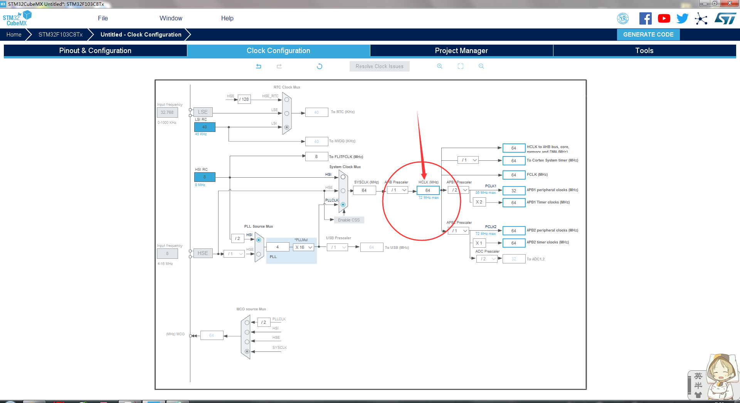
Task: Open the ST 10 years anniversary badge
Action: coord(623,18)
